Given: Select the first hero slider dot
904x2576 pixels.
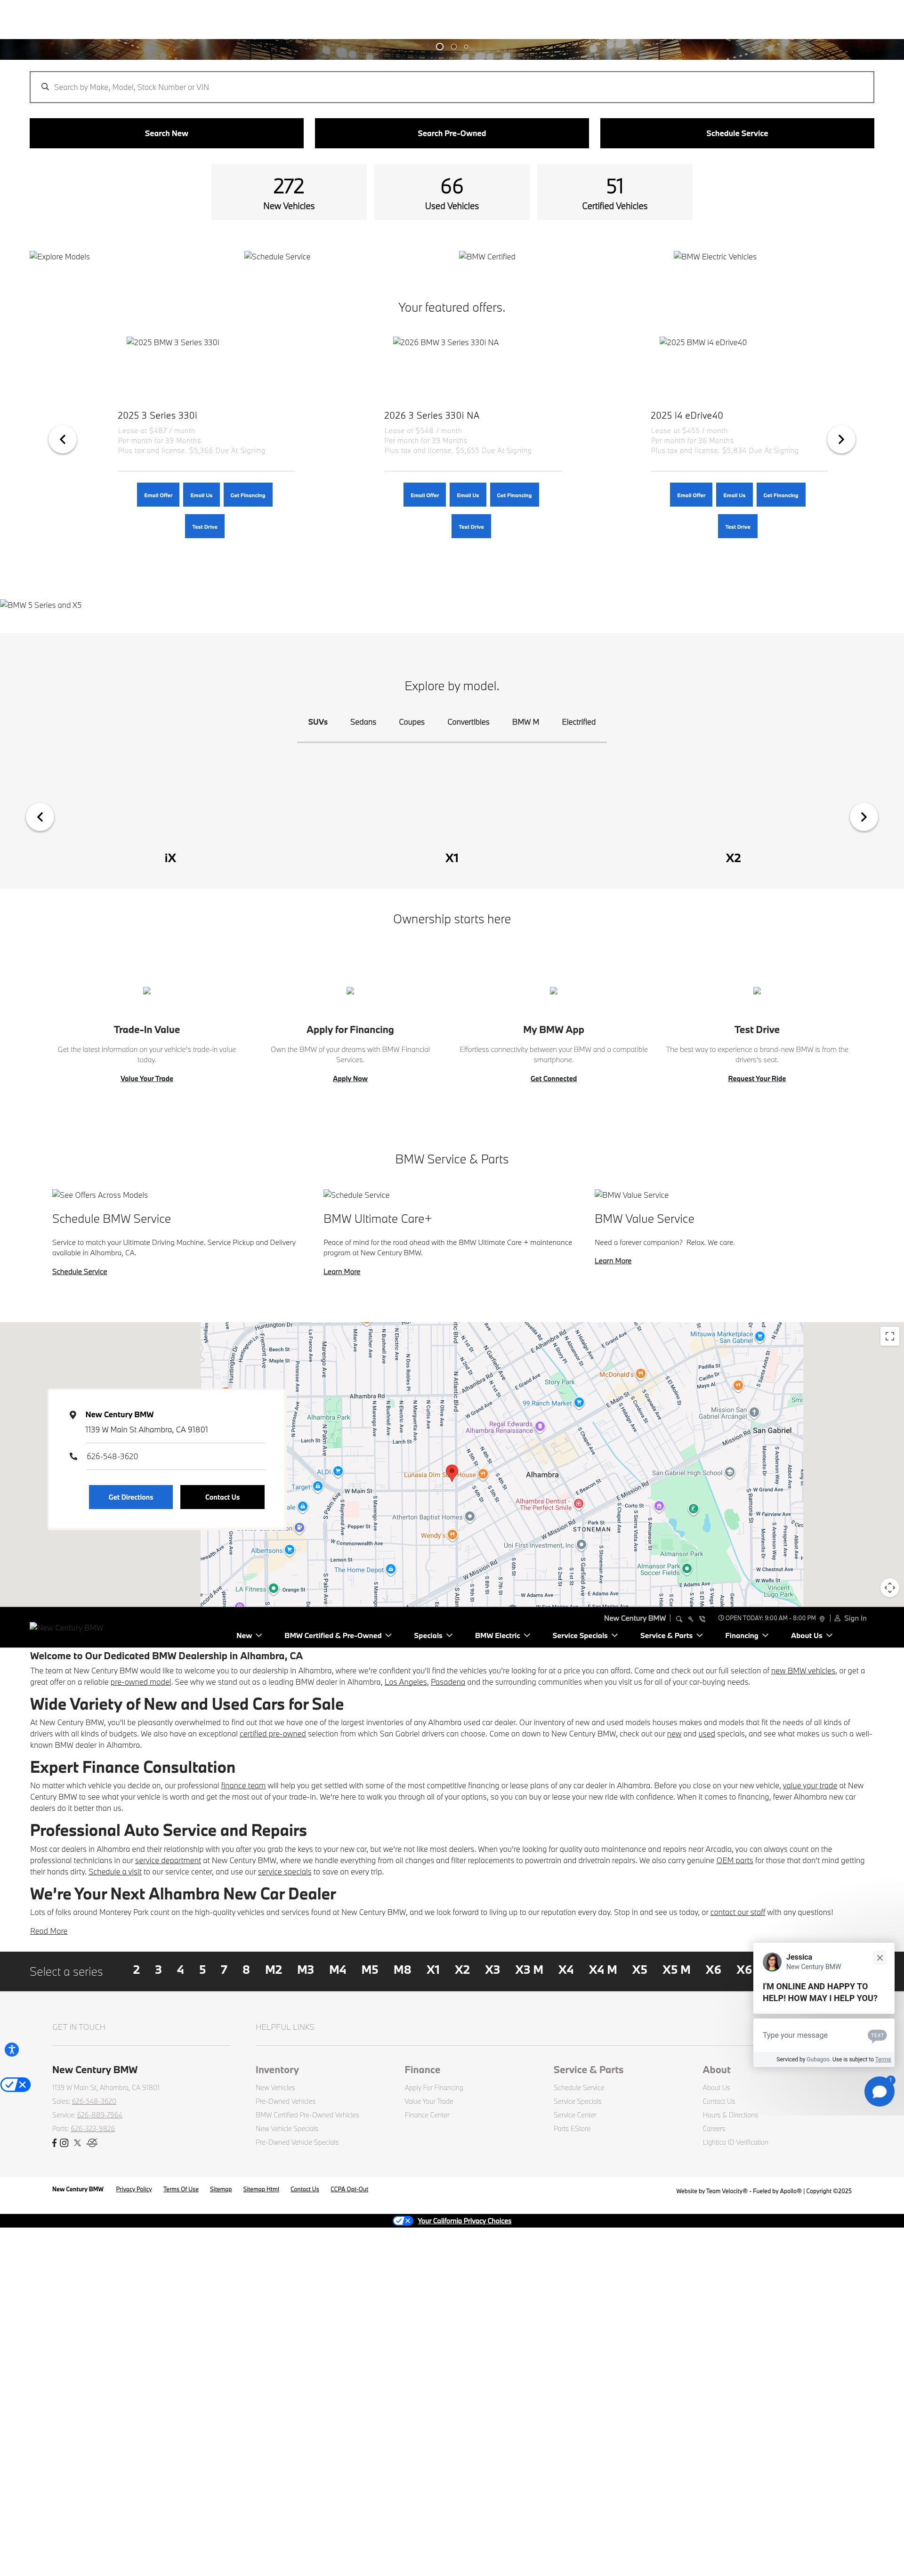Looking at the screenshot, I should 440,46.
